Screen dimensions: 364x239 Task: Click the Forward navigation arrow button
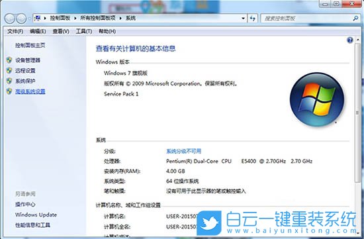pos(21,19)
